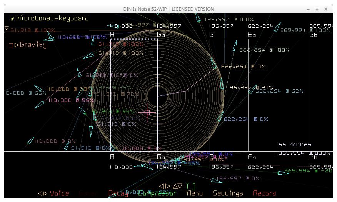The width and height of the screenshot is (337, 202).
Task: Collapse the triangle below microtonal-keyboard label
Action: pos(7,28)
